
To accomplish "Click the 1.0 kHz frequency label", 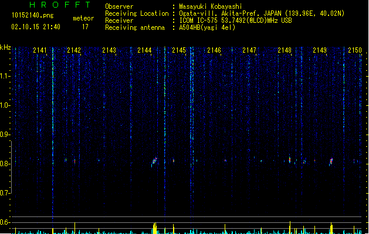I will coord(5,105).
